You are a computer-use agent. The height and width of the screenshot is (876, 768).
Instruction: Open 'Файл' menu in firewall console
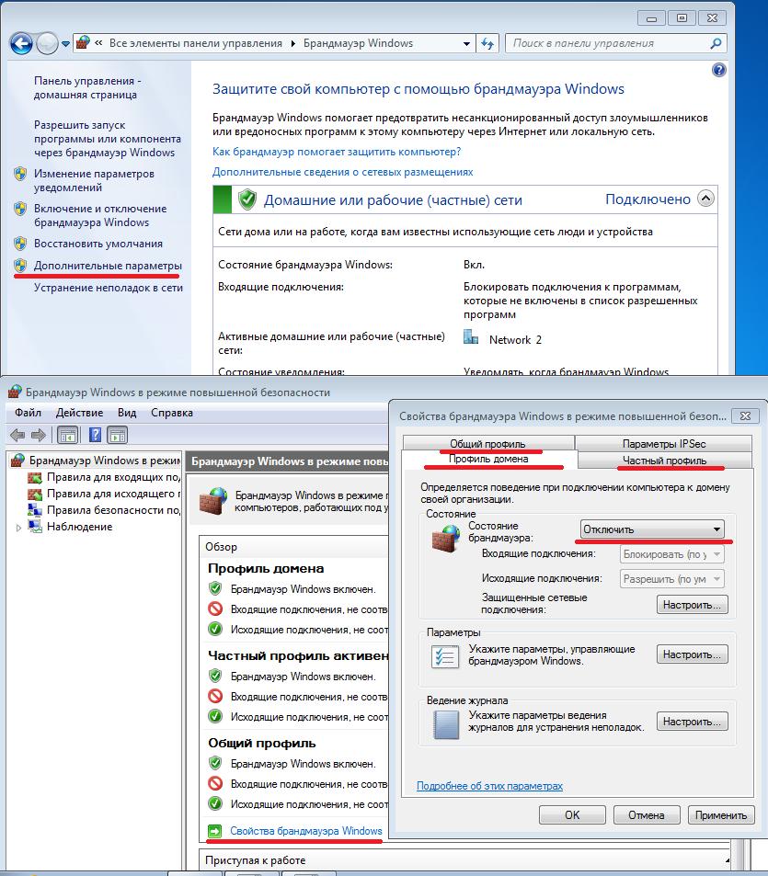(x=28, y=413)
